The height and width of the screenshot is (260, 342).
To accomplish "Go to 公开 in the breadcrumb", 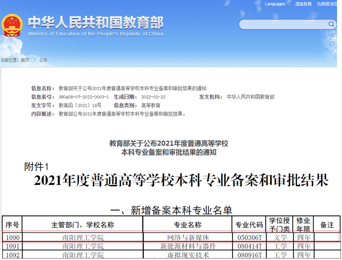I will [x=43, y=60].
